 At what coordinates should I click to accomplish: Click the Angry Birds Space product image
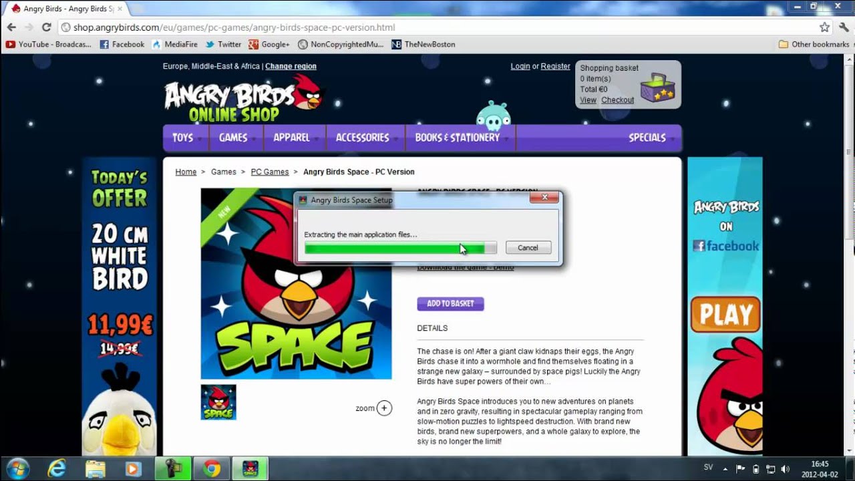(x=296, y=284)
